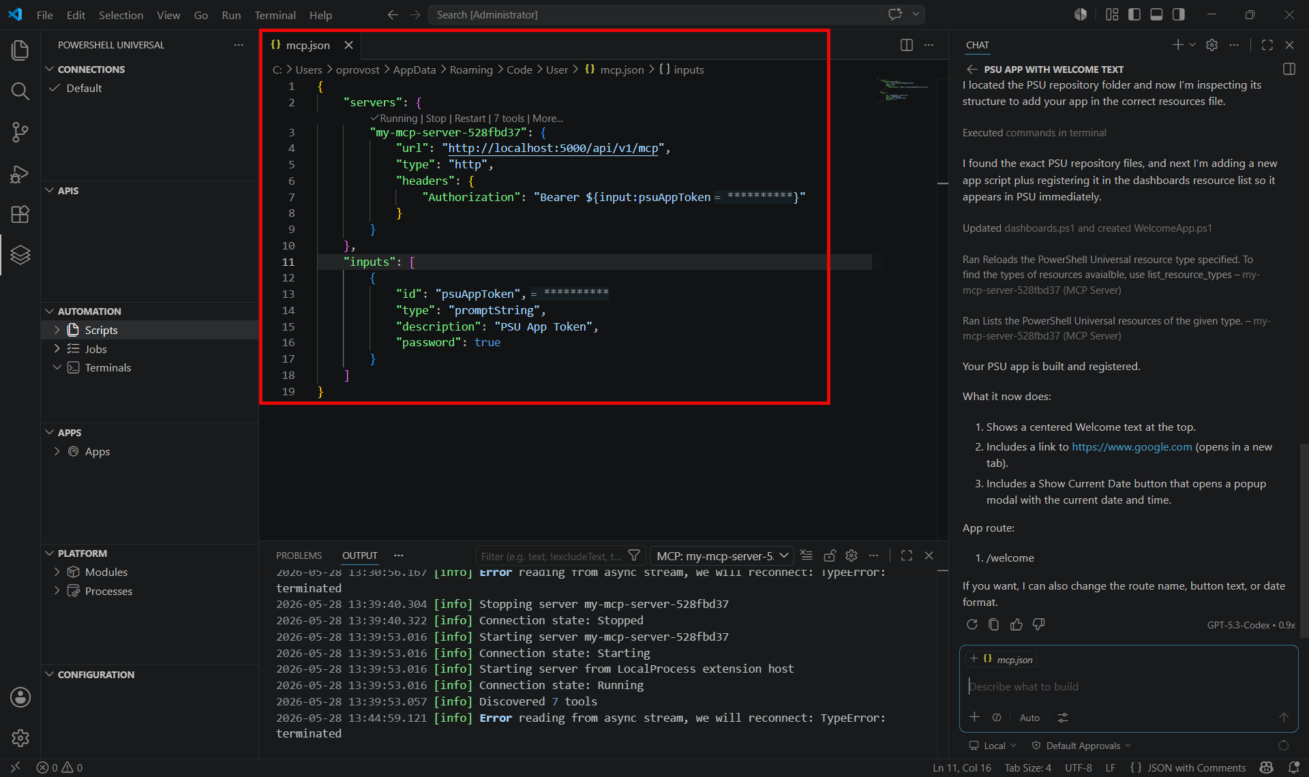Open chat settings gear icon
Screen dimensions: 1309x777
[x=1212, y=45]
